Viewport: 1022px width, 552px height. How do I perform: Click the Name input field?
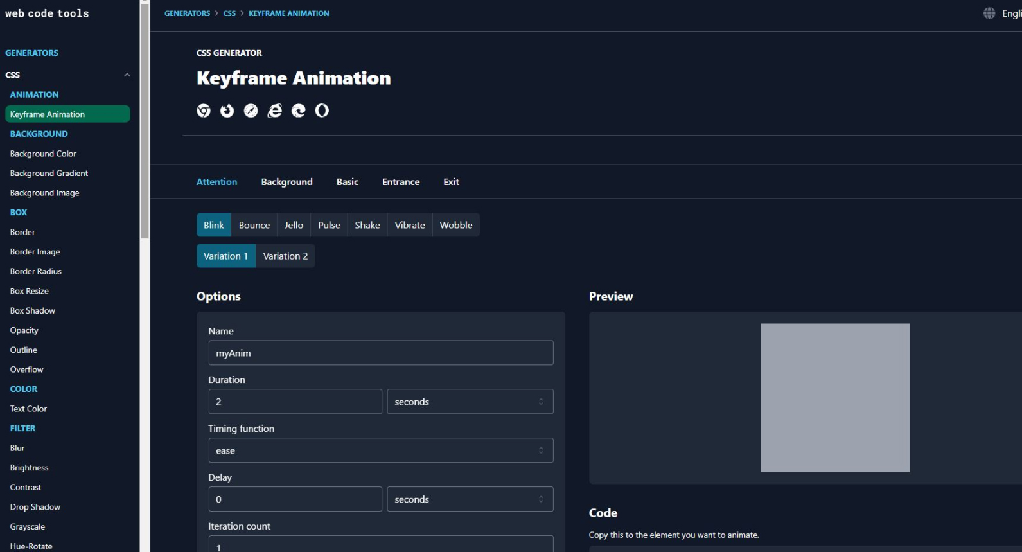point(381,353)
